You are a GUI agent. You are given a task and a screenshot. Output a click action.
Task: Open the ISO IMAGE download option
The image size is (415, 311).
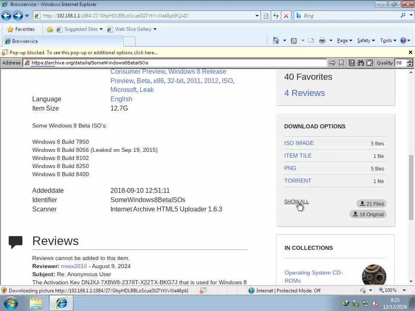(x=299, y=143)
